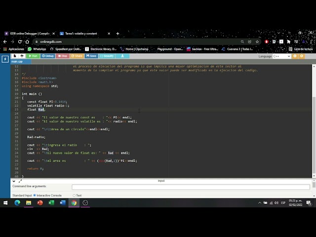
Task: Close the GDB online Debugger browser tab
Action: pos(54,34)
